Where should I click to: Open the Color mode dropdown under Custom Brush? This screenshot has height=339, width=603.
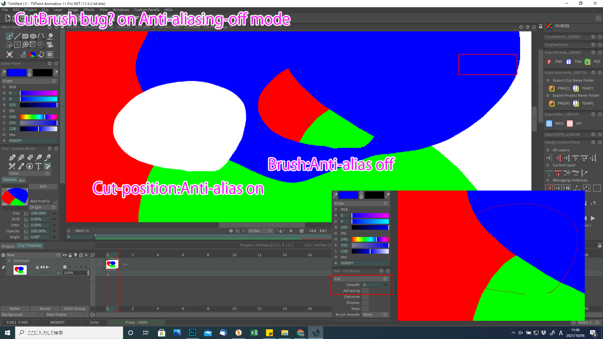[x=29, y=173]
